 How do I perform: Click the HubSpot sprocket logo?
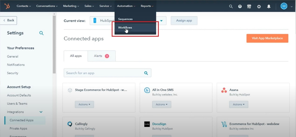tap(8, 6)
